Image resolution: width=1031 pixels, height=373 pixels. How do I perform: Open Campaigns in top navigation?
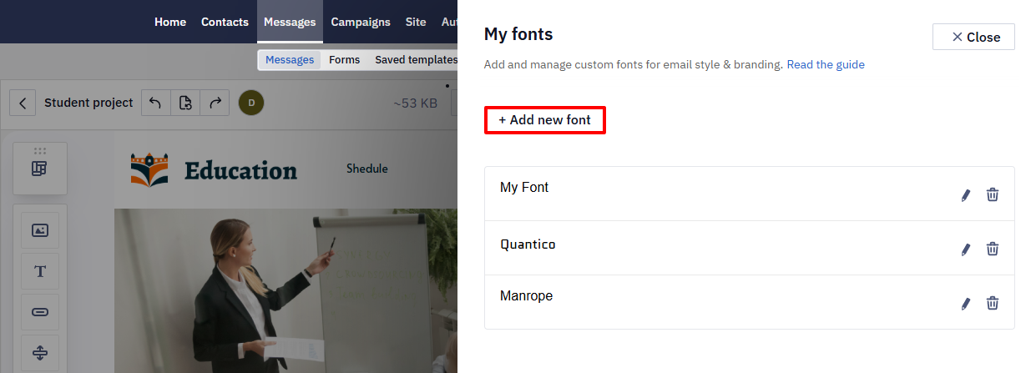point(361,23)
